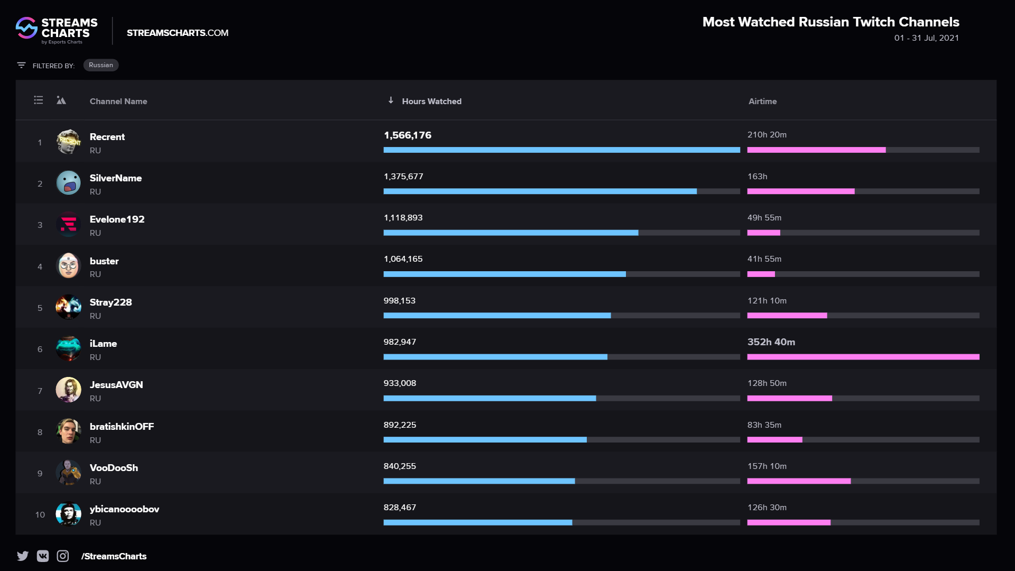Toggle the Russian filter chip
The height and width of the screenshot is (571, 1015).
point(100,65)
